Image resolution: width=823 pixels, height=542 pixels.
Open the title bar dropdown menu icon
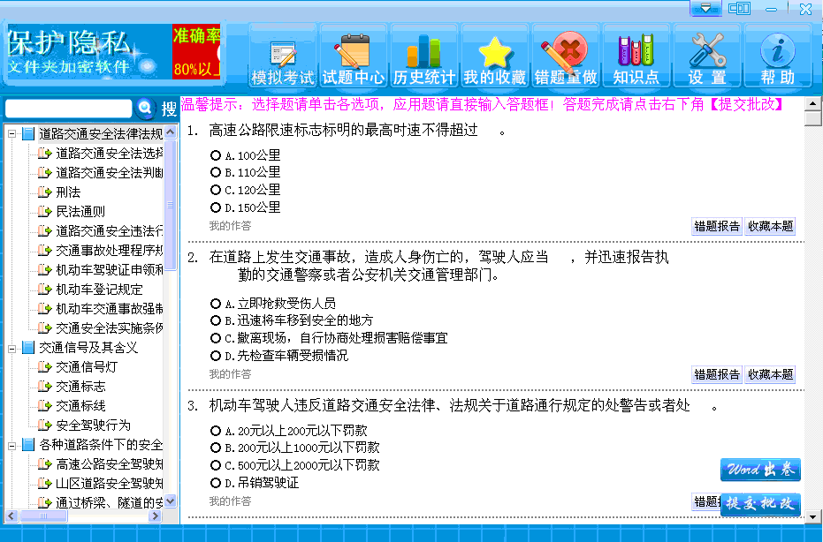click(705, 9)
